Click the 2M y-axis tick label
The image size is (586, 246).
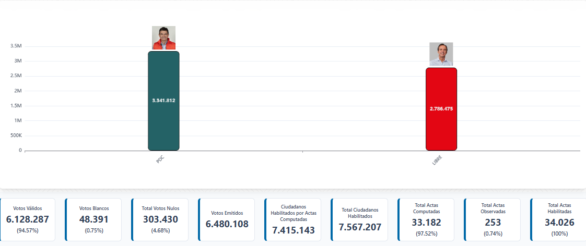(17, 91)
